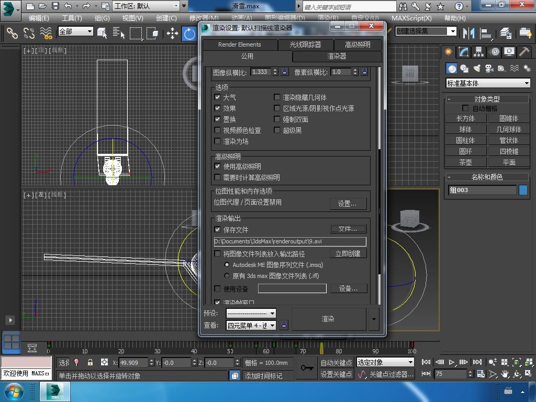
Task: Click the Align tool icon
Action: coord(485,33)
